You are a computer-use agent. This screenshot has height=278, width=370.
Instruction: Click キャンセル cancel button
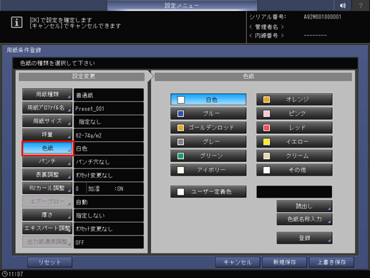pyautogui.click(x=238, y=262)
